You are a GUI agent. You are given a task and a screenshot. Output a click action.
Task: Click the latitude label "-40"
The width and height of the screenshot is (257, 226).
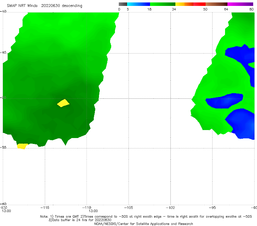(3, 11)
